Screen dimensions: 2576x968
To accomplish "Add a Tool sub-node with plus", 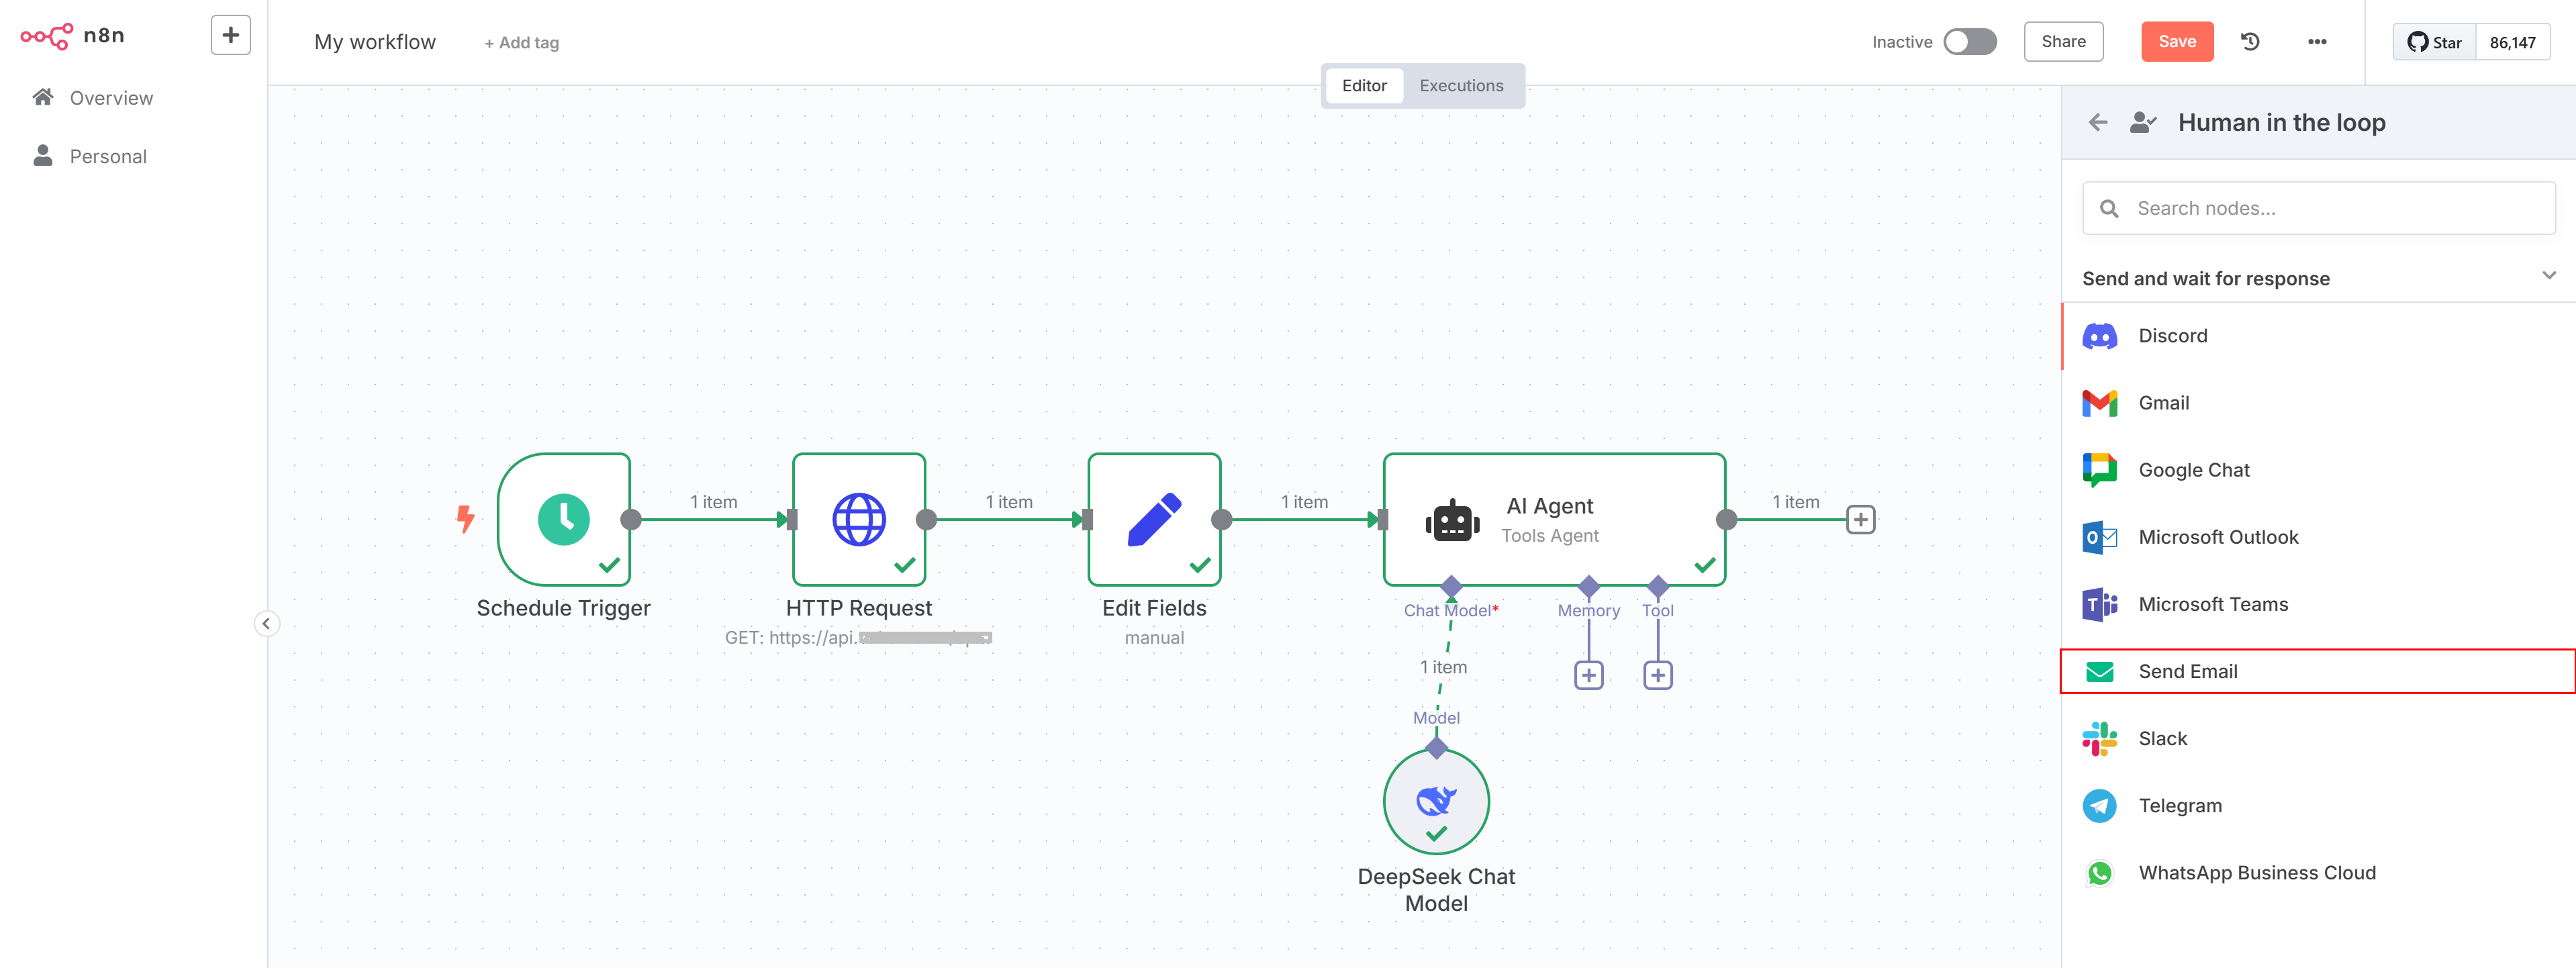I will (1657, 676).
